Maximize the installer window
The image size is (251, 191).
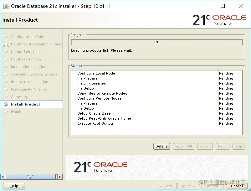(x=223, y=6)
